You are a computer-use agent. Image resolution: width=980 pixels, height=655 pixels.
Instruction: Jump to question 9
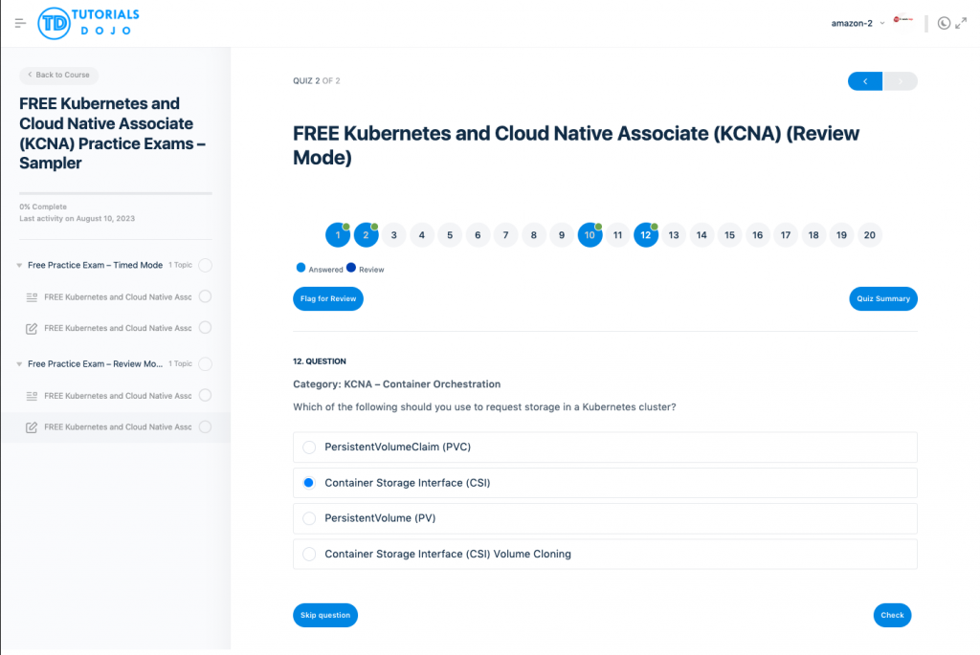click(562, 235)
